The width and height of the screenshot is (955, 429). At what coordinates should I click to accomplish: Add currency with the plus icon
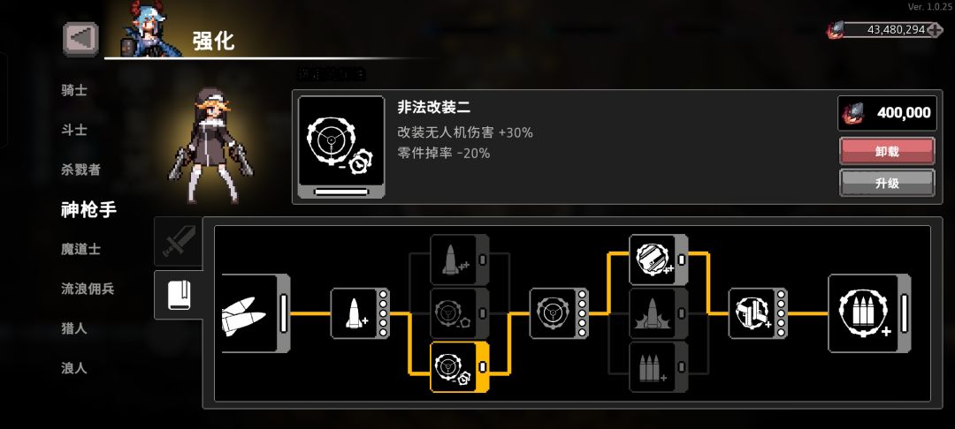[x=935, y=30]
